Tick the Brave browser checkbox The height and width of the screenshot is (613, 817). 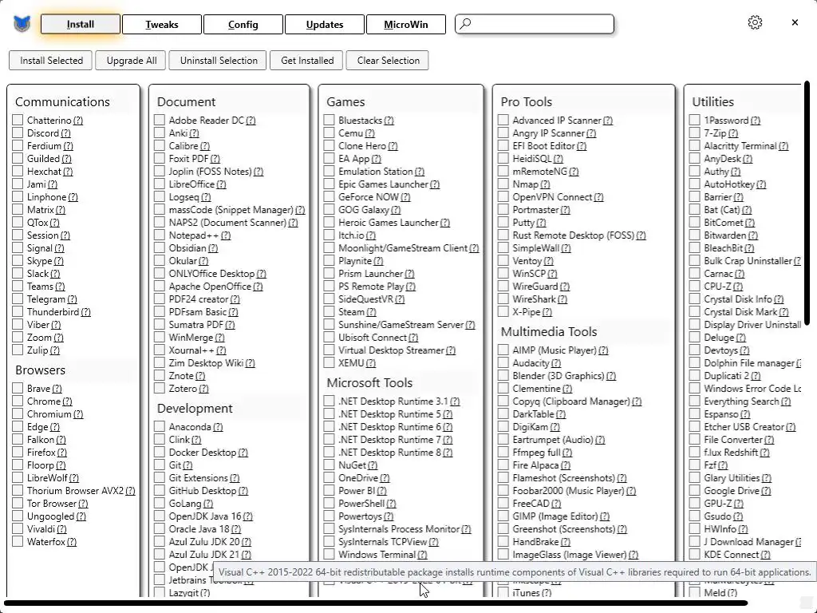[18, 389]
